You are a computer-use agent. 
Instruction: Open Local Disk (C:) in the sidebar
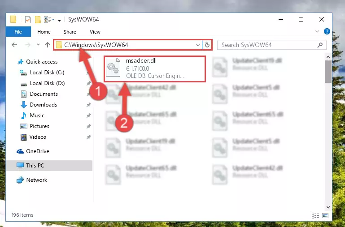coord(47,73)
